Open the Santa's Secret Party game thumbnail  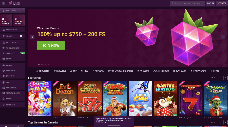click(x=165, y=99)
